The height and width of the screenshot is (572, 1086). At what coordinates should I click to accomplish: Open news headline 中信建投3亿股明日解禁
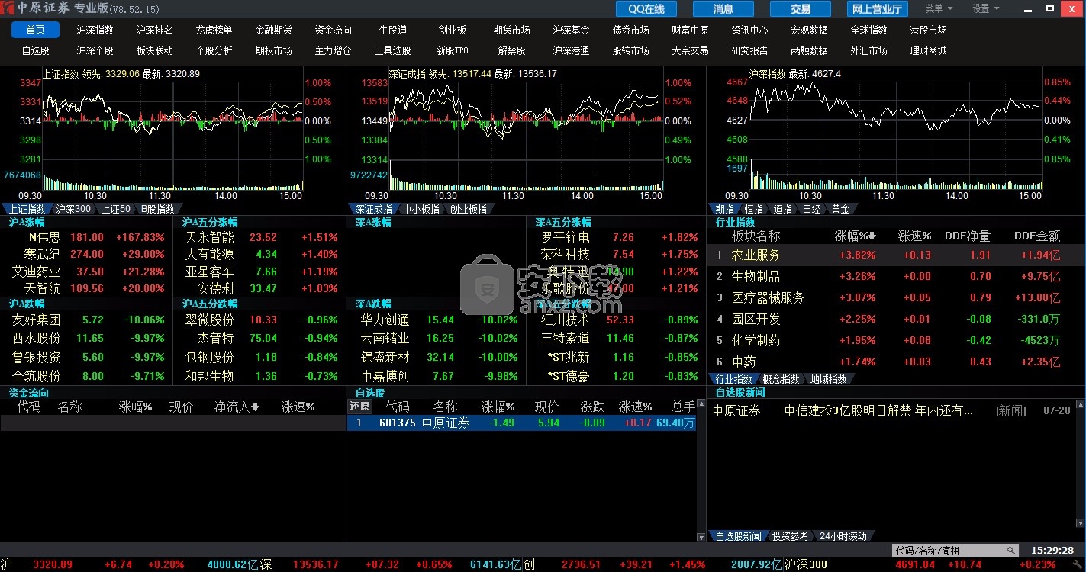pyautogui.click(x=878, y=410)
